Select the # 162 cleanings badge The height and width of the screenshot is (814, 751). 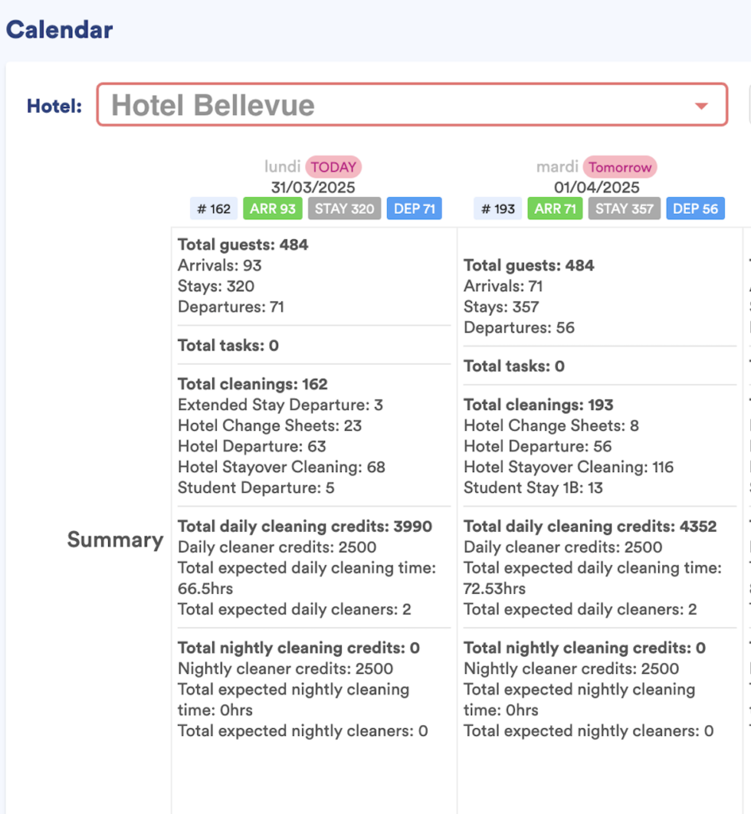(x=214, y=209)
